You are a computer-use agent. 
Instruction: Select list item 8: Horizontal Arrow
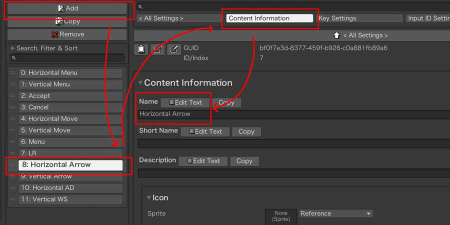(70, 165)
